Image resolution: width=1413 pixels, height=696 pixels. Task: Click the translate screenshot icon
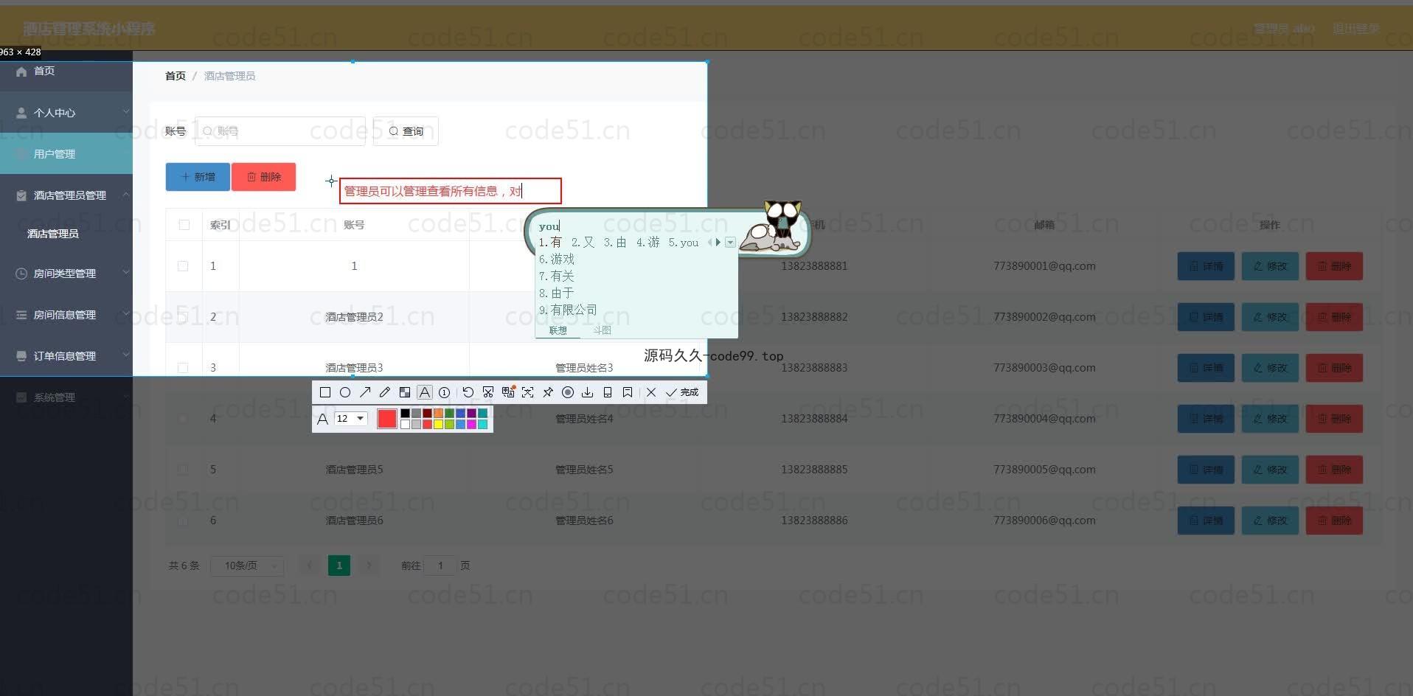click(508, 392)
